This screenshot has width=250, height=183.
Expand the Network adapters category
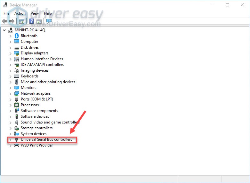tap(10, 94)
